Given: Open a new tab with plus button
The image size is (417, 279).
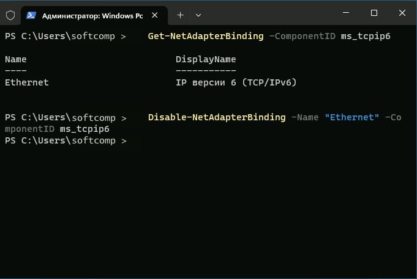Looking at the screenshot, I should tap(180, 15).
